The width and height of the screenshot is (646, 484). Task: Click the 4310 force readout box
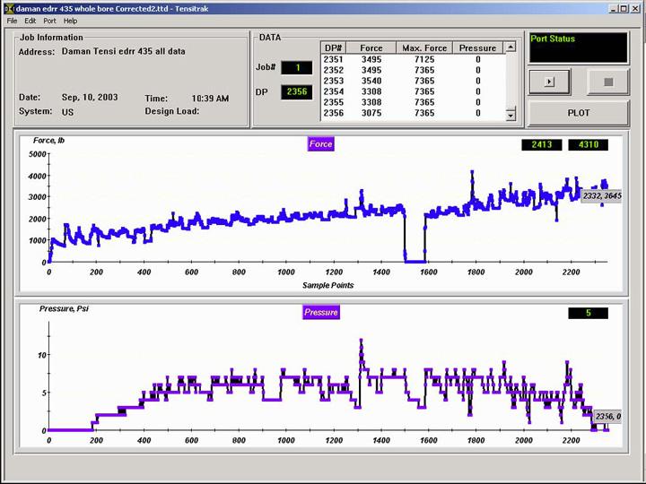point(589,144)
